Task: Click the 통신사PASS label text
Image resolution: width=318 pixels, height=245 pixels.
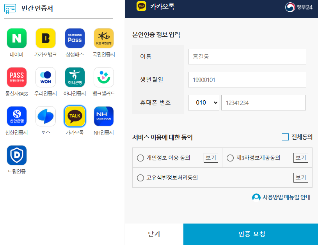Action: pyautogui.click(x=16, y=94)
